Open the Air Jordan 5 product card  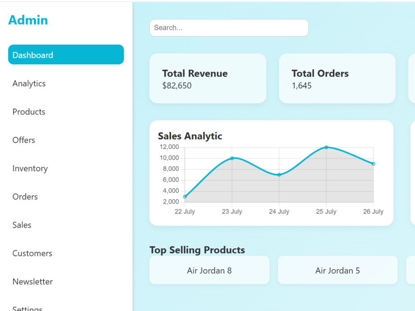click(338, 270)
